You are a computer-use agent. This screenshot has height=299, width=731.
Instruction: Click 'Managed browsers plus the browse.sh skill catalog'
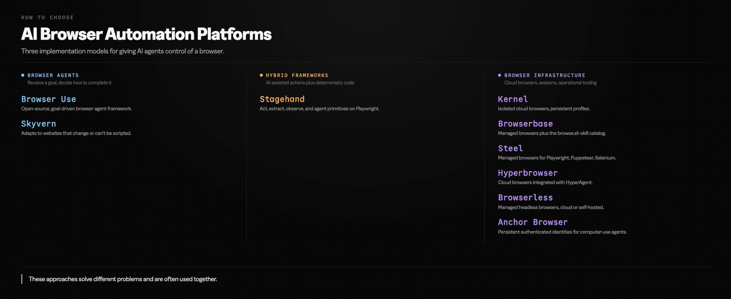point(552,133)
